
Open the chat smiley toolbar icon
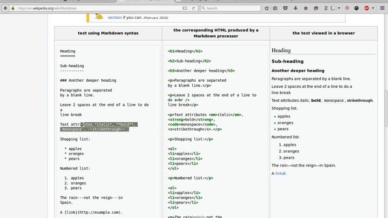[316, 8]
